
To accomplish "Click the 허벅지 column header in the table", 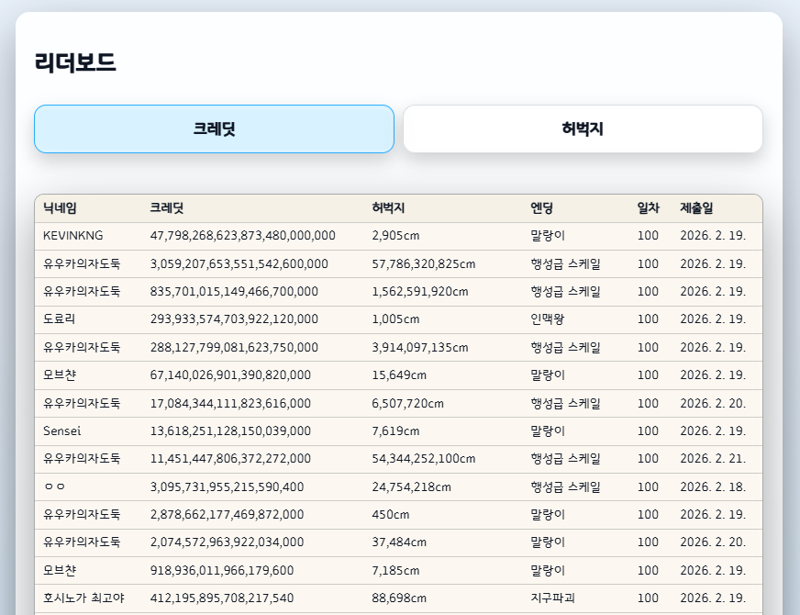I will [x=388, y=208].
